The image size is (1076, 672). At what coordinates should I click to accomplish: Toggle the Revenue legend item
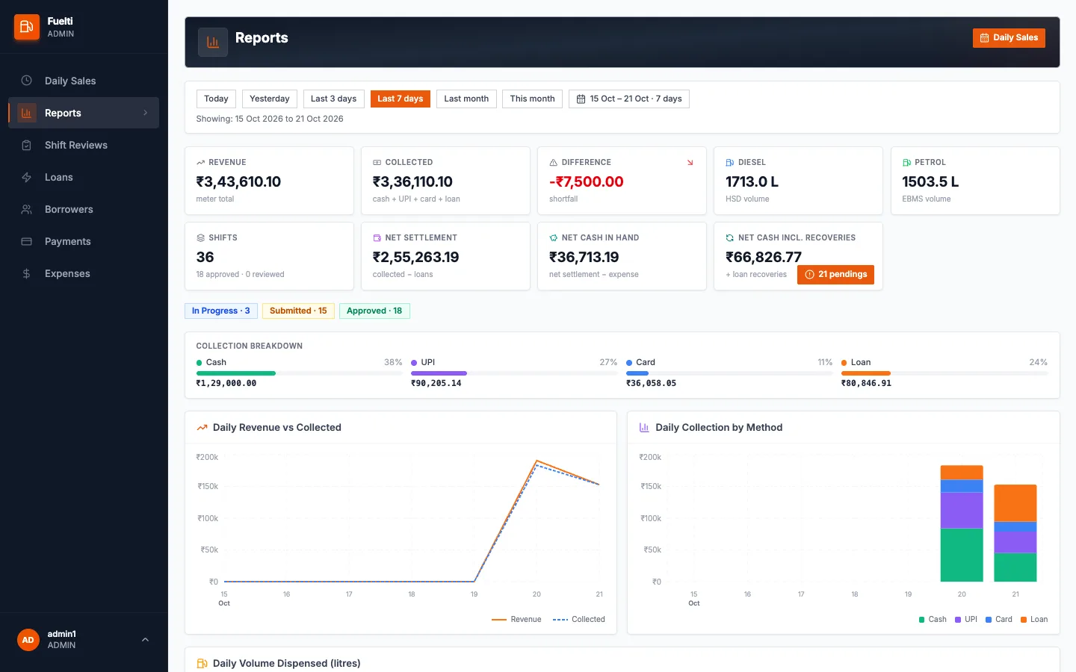[516, 620]
